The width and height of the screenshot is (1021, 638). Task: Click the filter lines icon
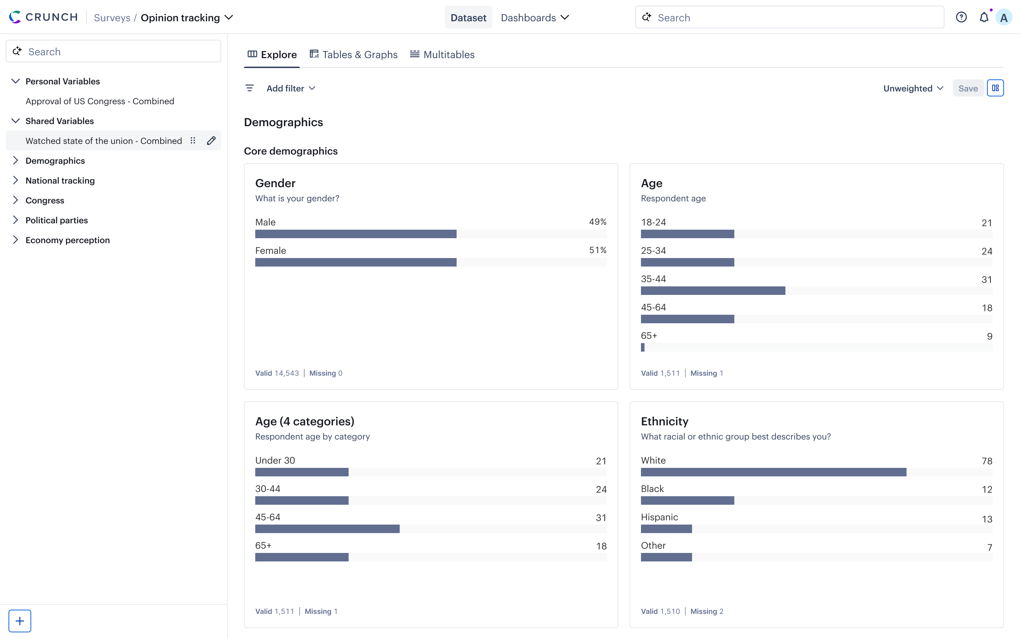pyautogui.click(x=249, y=88)
